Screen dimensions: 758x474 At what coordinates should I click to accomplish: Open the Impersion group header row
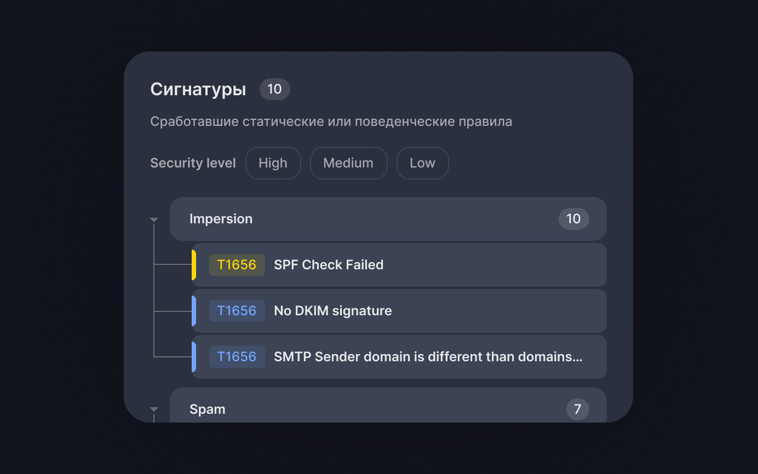click(383, 218)
